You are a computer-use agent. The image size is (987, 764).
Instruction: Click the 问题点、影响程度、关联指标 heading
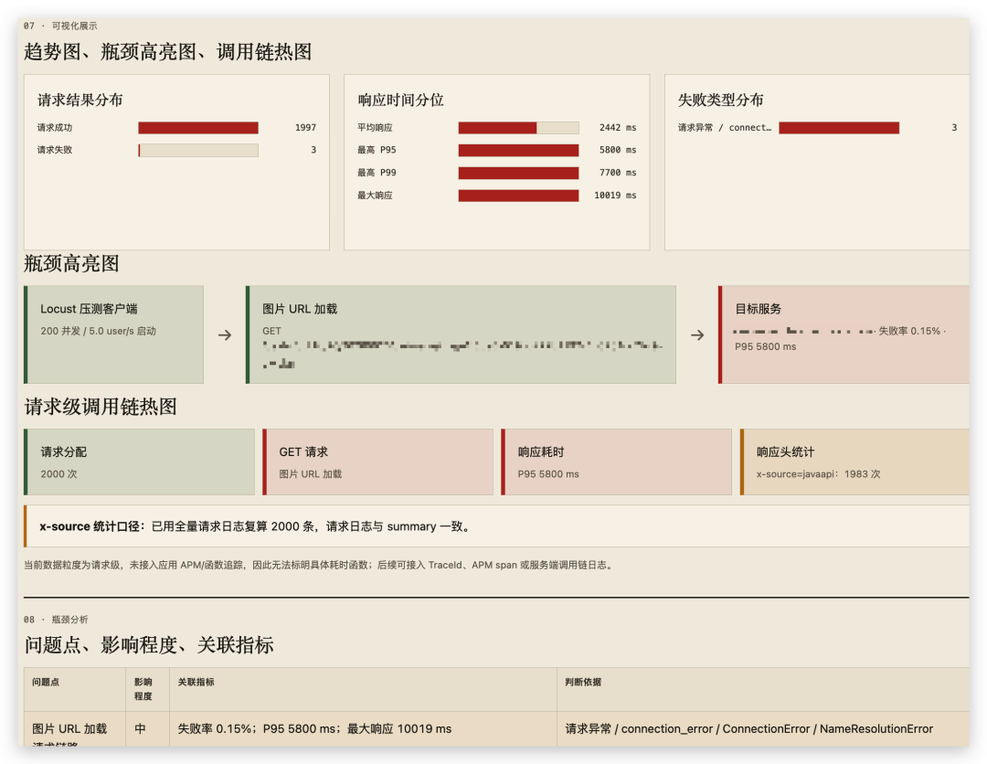pos(149,645)
